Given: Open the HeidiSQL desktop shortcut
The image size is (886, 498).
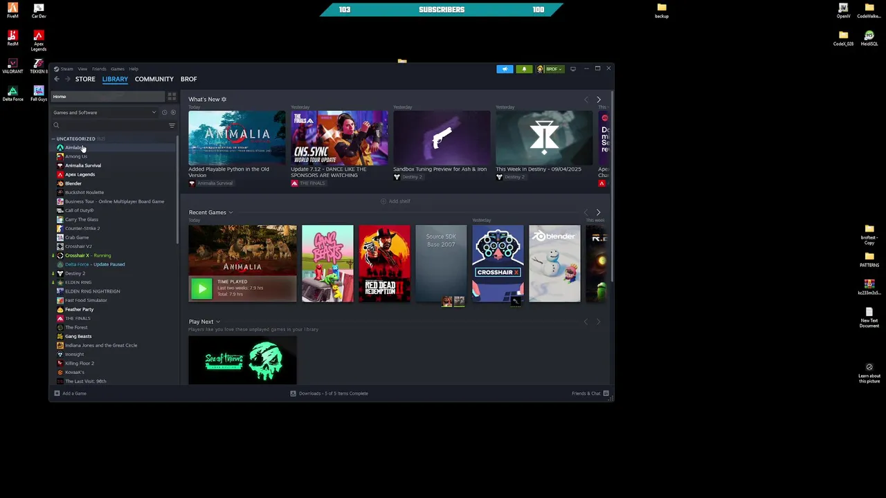Looking at the screenshot, I should tap(869, 37).
